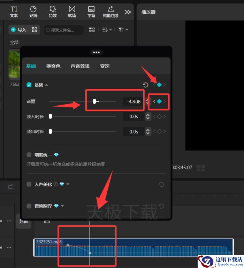Enable the 音频翻译 checkbox
The height and width of the screenshot is (268, 244).
(29, 206)
